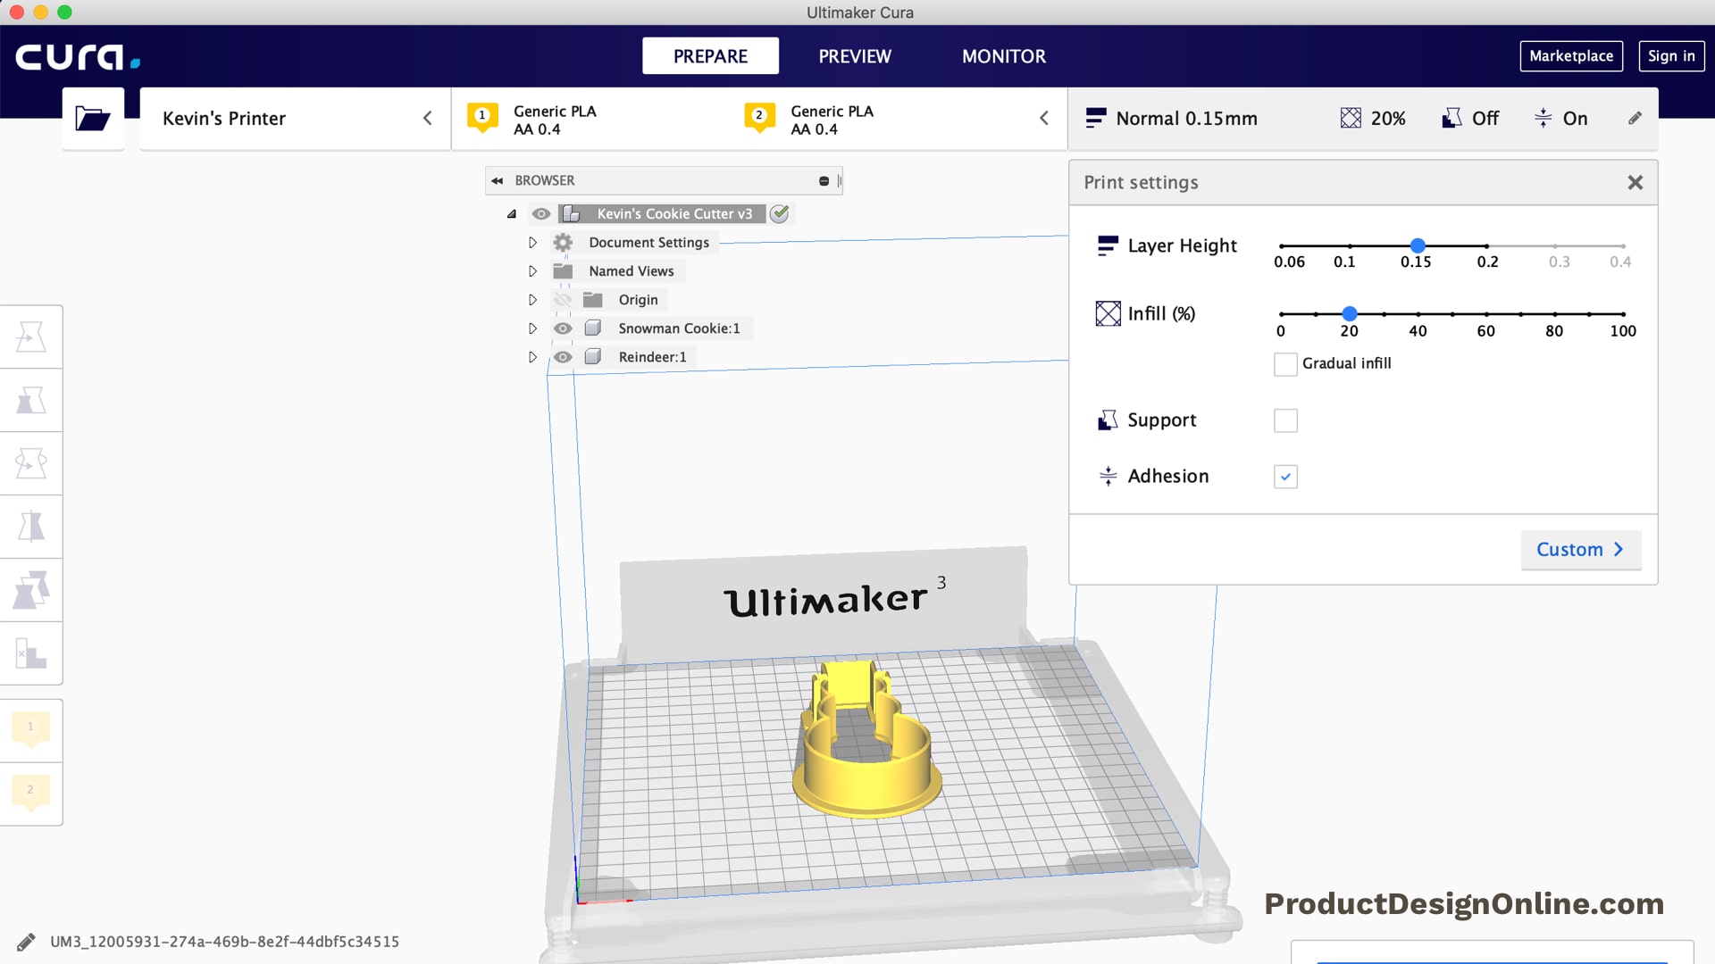This screenshot has height=964, width=1715.
Task: Set Layer Height slider to 0.2
Action: pyautogui.click(x=1486, y=245)
